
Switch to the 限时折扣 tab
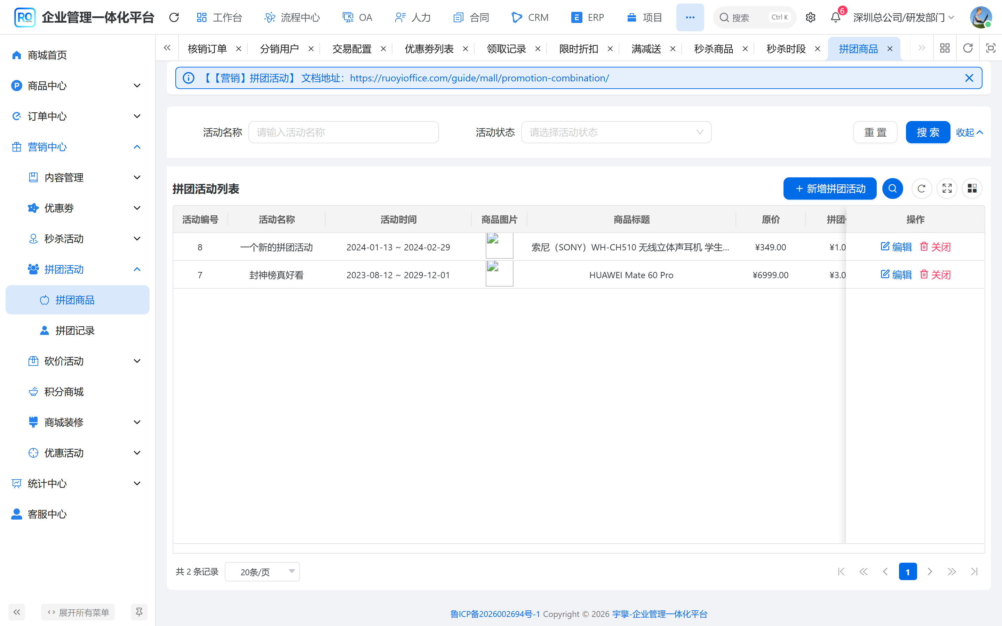click(579, 49)
